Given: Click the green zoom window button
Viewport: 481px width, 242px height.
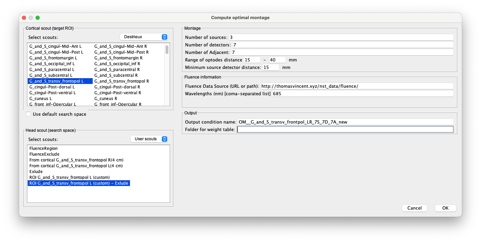Looking at the screenshot, I should click(x=38, y=18).
